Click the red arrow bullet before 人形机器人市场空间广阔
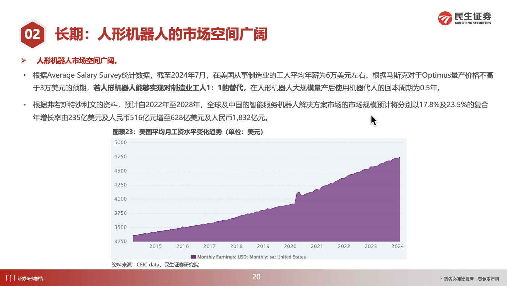The width and height of the screenshot is (507, 286). click(24, 61)
